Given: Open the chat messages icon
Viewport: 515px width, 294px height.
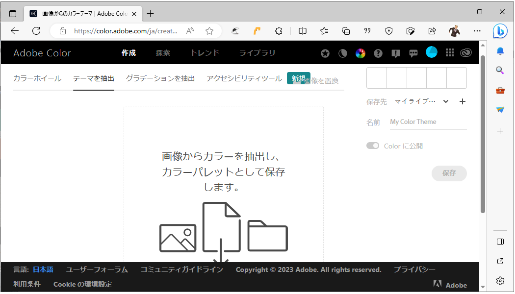Looking at the screenshot, I should point(413,52).
